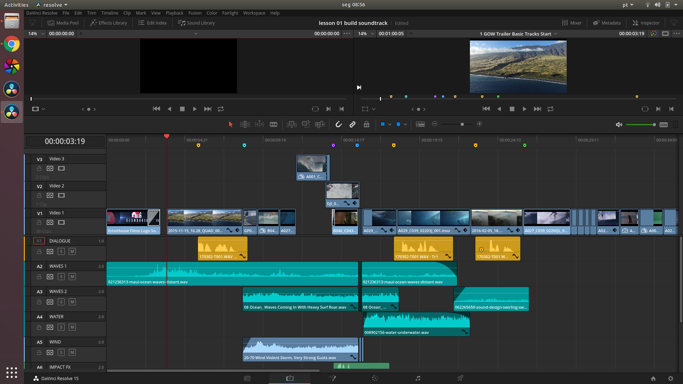
Task: Open the flag color dropdown arrow
Action: click(x=390, y=124)
